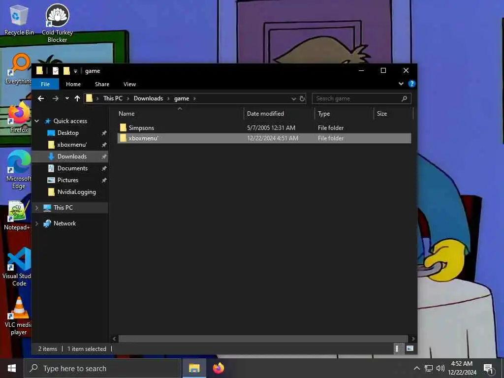Viewport: 504px width, 378px height.
Task: Open the File menu tab
Action: tap(45, 84)
